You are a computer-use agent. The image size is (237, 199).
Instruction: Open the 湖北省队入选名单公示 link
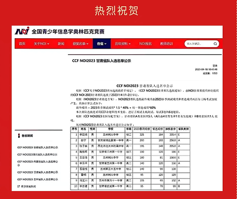tap(37, 154)
